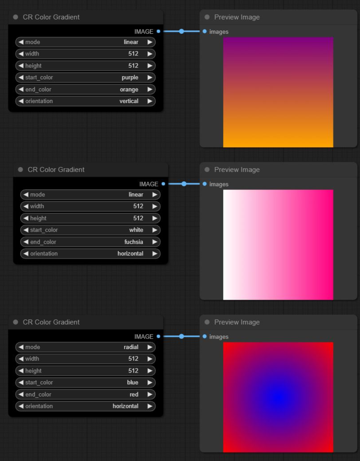Viewport: 360px width, 461px height.
Task: Click the images input port of the bottom Preview Image node
Action: click(205, 336)
